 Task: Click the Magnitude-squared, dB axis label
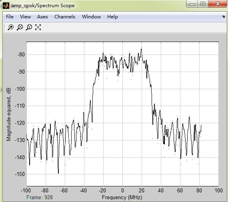(9, 114)
